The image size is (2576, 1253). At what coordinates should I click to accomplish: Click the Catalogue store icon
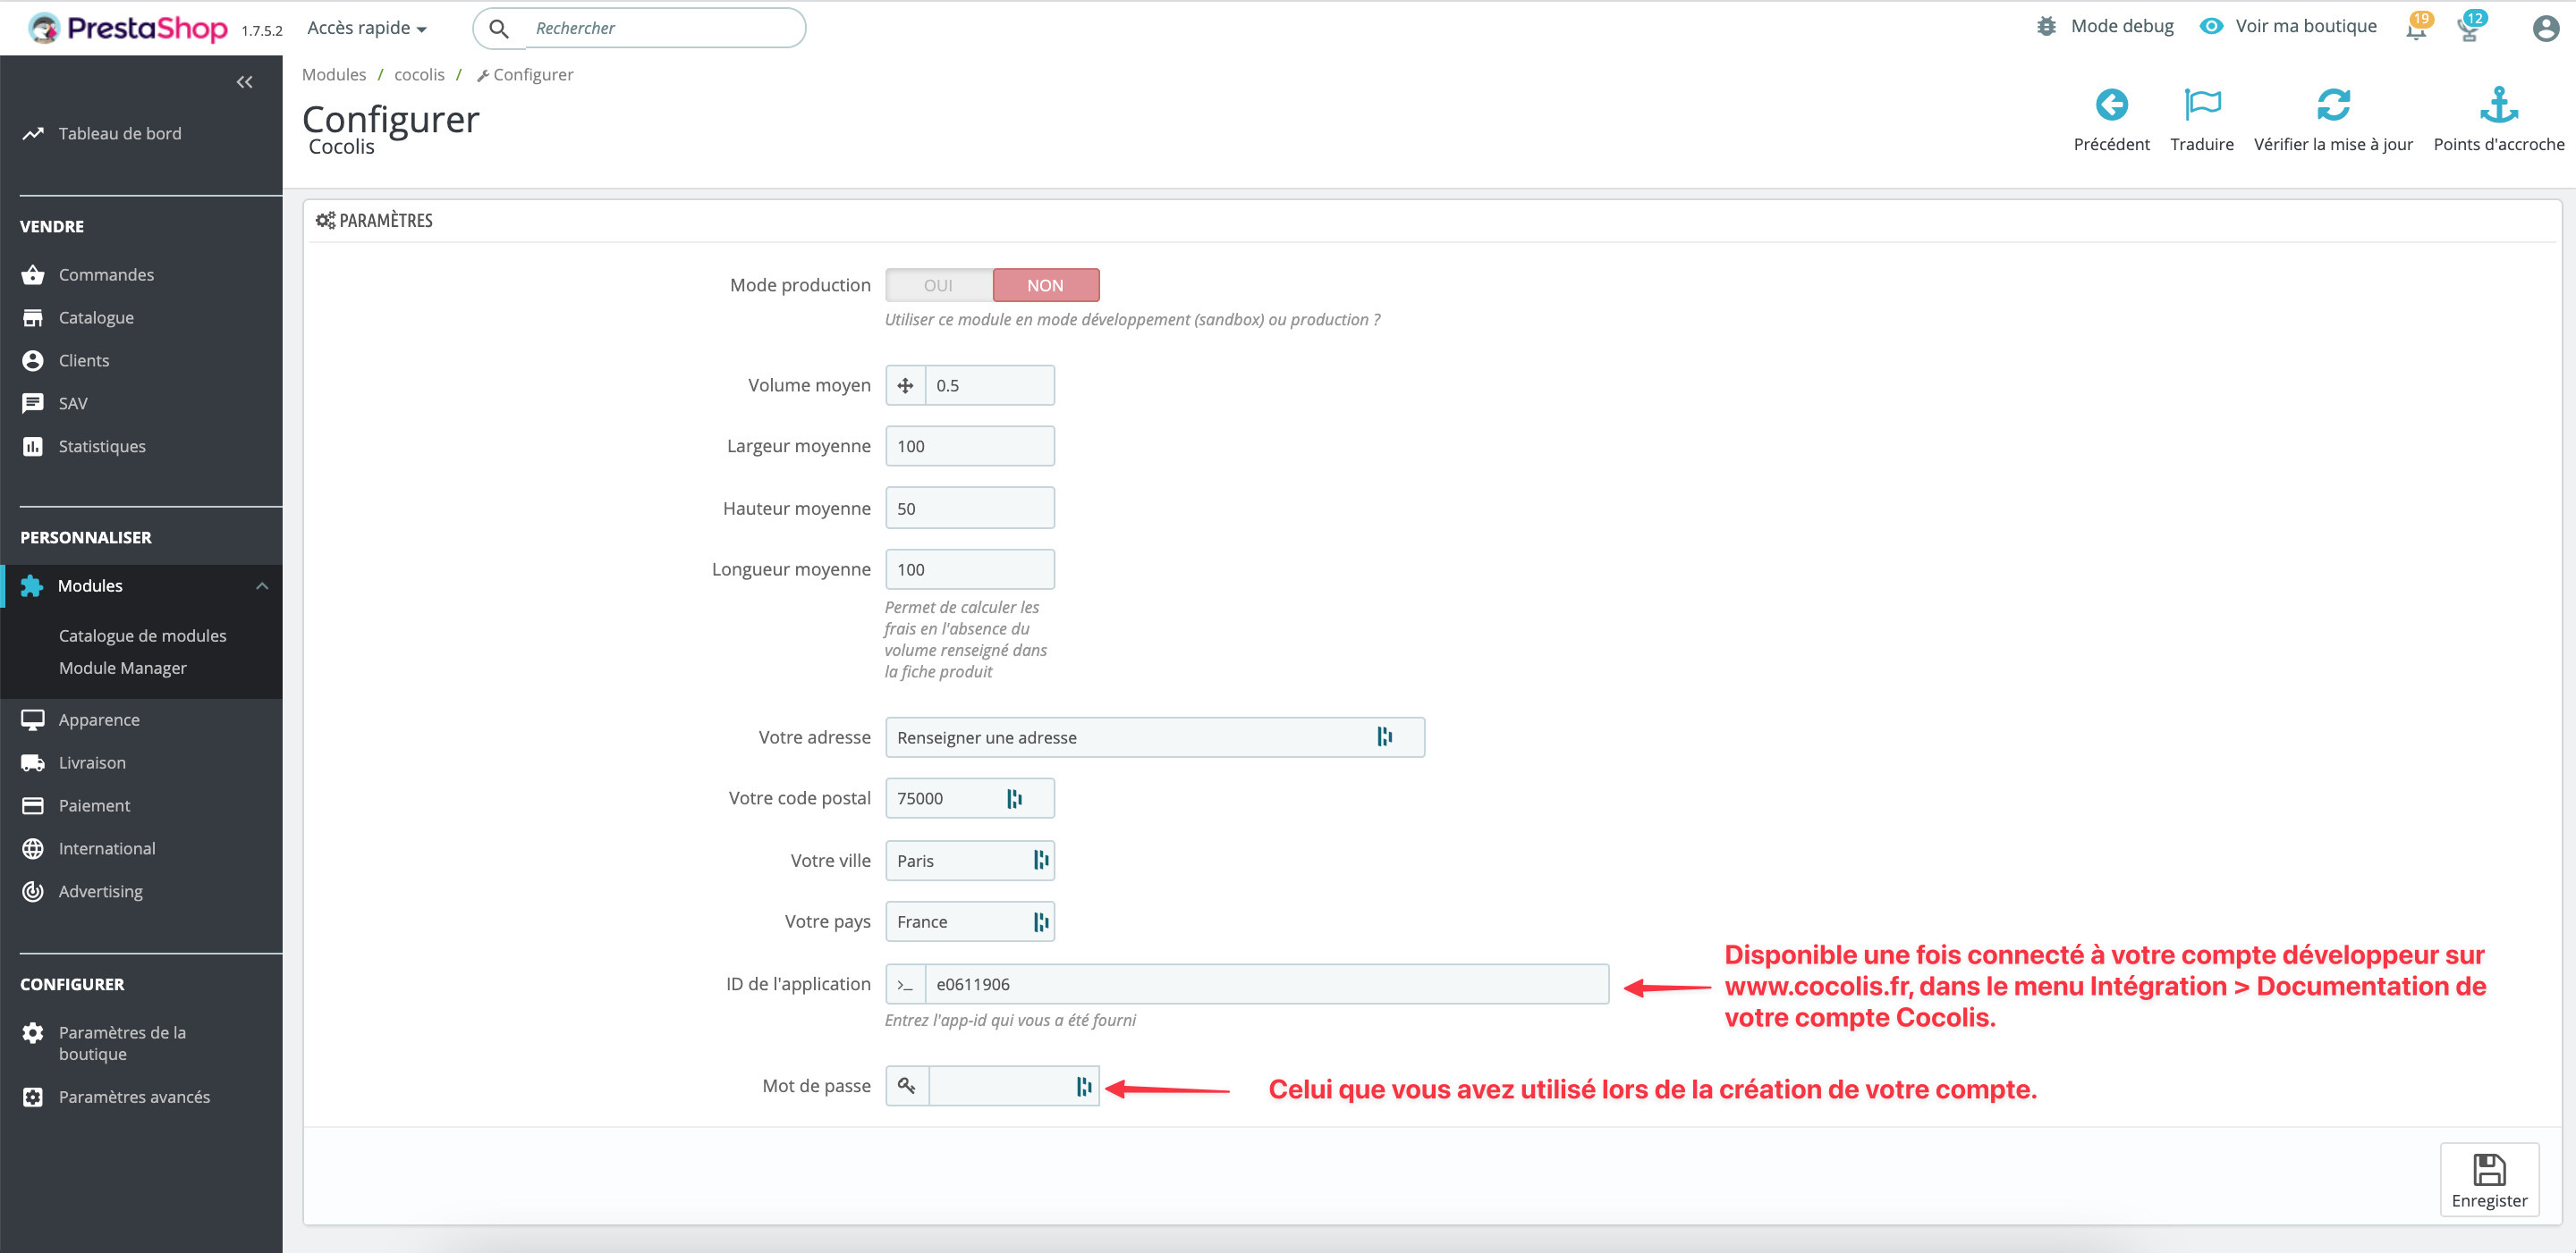coord(33,318)
